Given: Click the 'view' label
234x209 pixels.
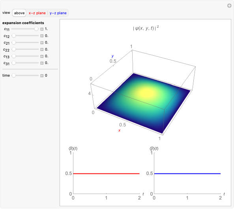Looking at the screenshot, I should [6, 13].
